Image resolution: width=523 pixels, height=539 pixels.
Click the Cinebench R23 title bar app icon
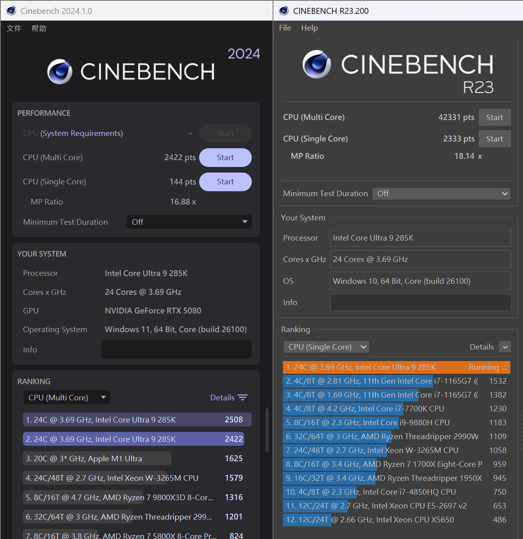(x=284, y=11)
